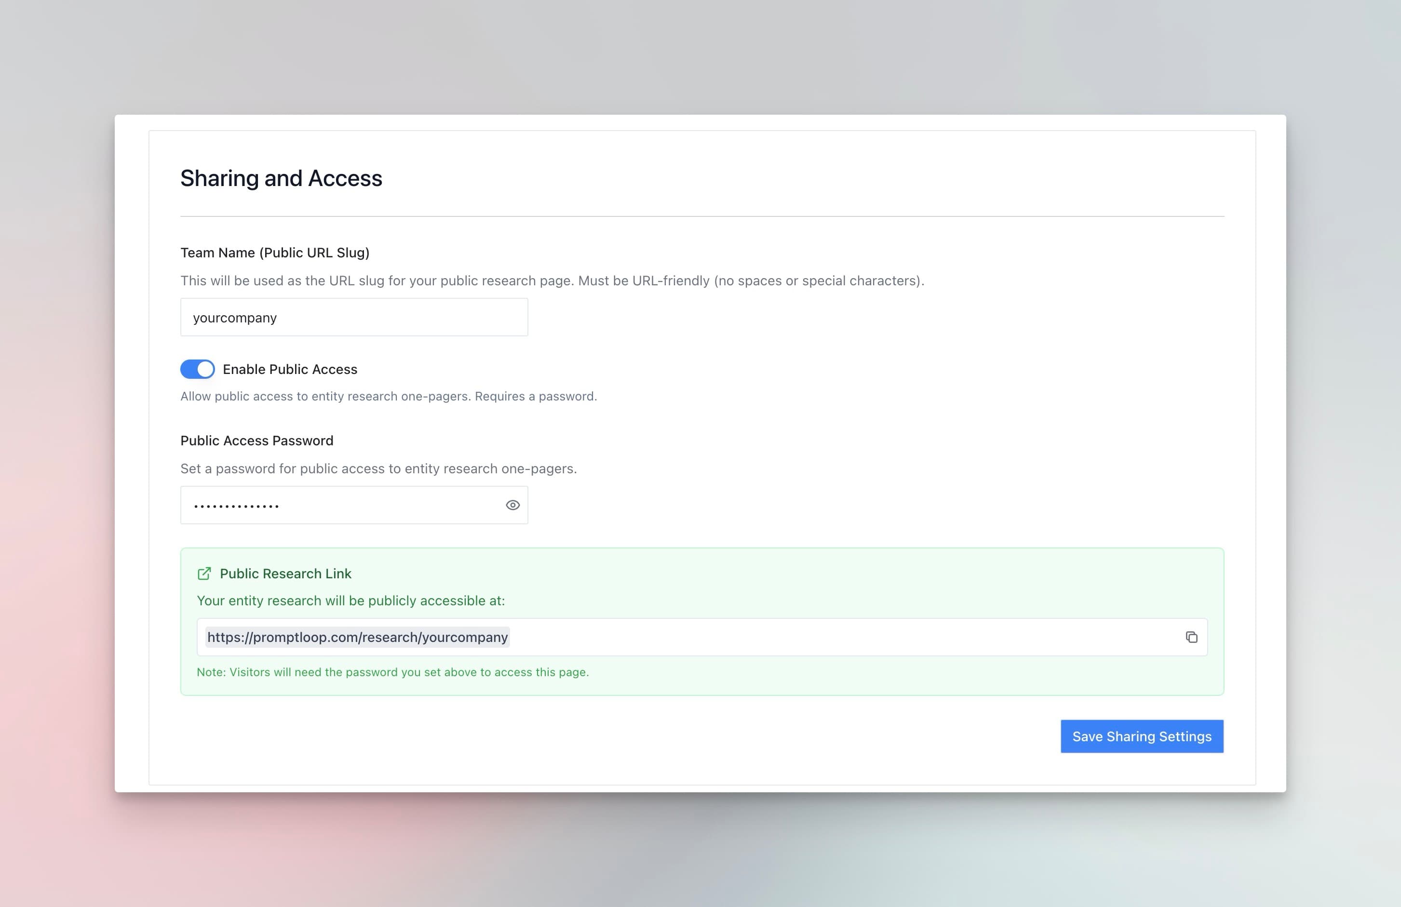Click the Enable Public Access label text
The width and height of the screenshot is (1401, 907).
[x=290, y=369]
